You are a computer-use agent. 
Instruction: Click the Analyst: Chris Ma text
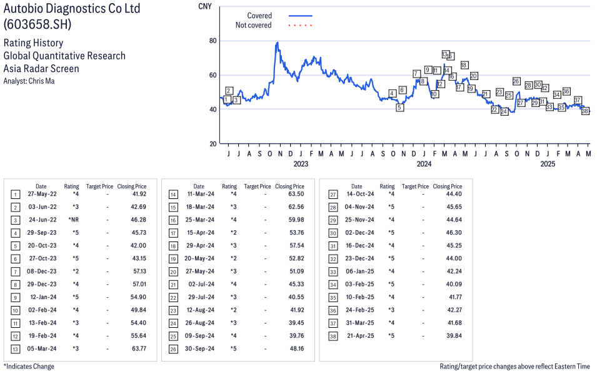coord(29,81)
